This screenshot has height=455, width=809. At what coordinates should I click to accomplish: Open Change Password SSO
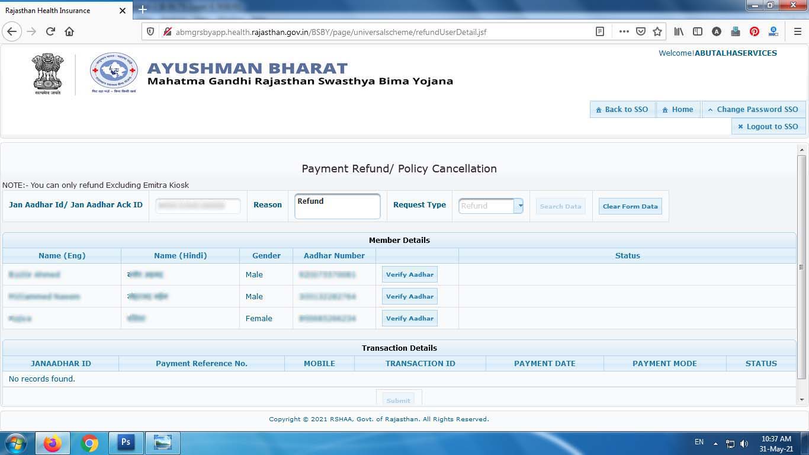point(753,109)
